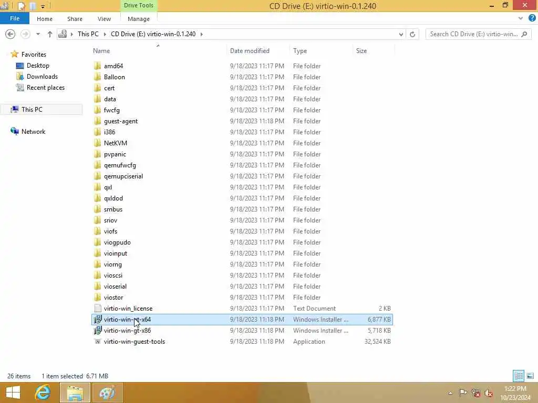Select the NetKVM folder icon
The height and width of the screenshot is (403, 538).
coord(97,143)
